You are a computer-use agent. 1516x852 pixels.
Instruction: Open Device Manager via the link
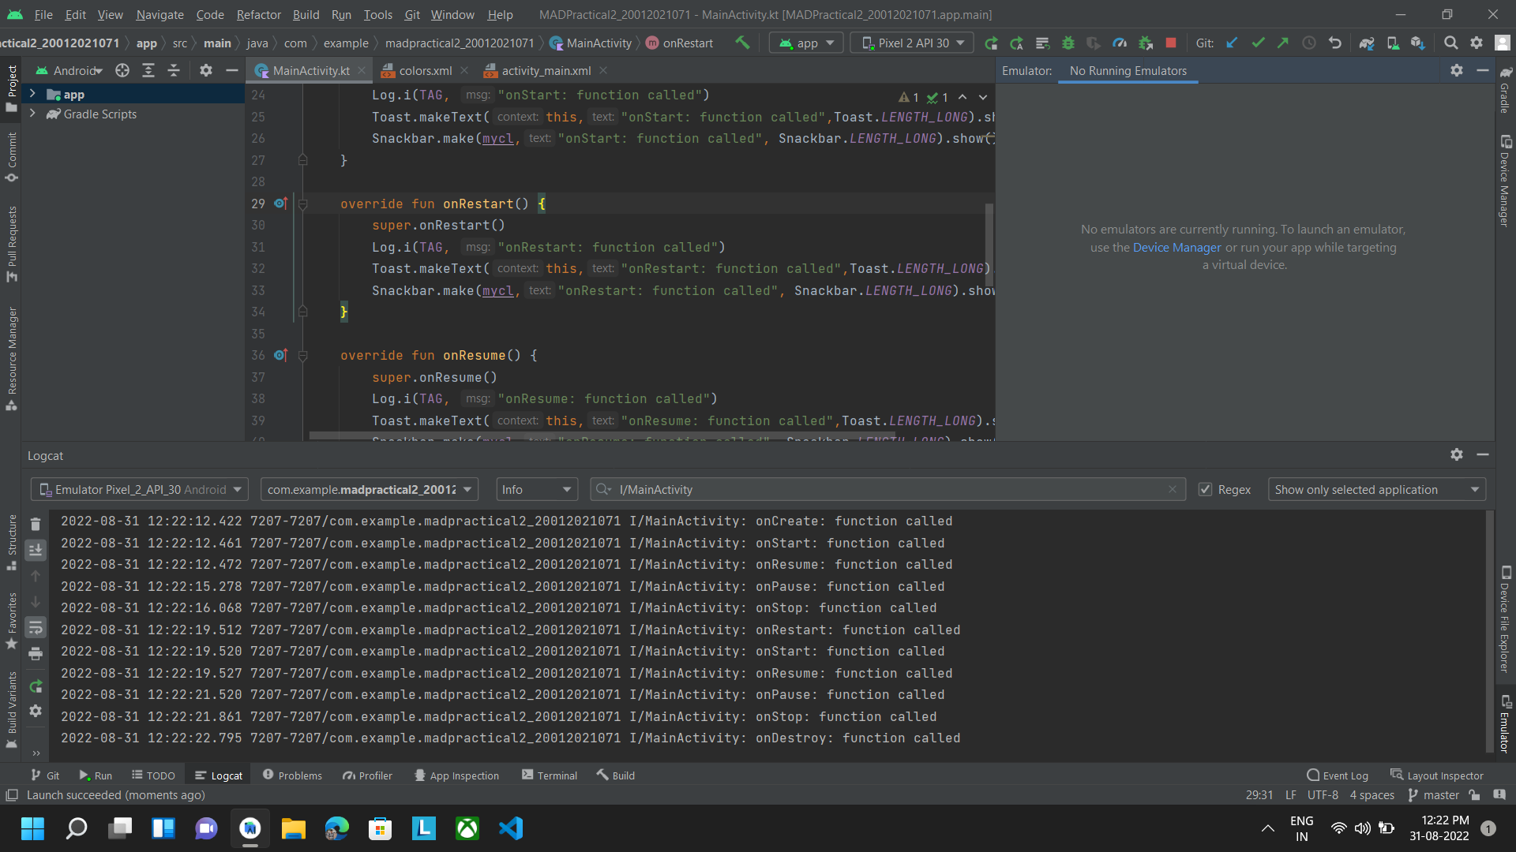(x=1176, y=247)
